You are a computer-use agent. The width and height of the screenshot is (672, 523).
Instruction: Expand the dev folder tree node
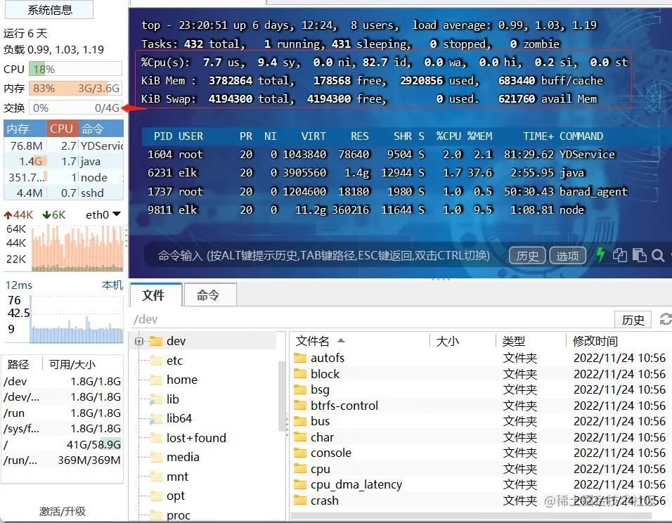(x=139, y=341)
